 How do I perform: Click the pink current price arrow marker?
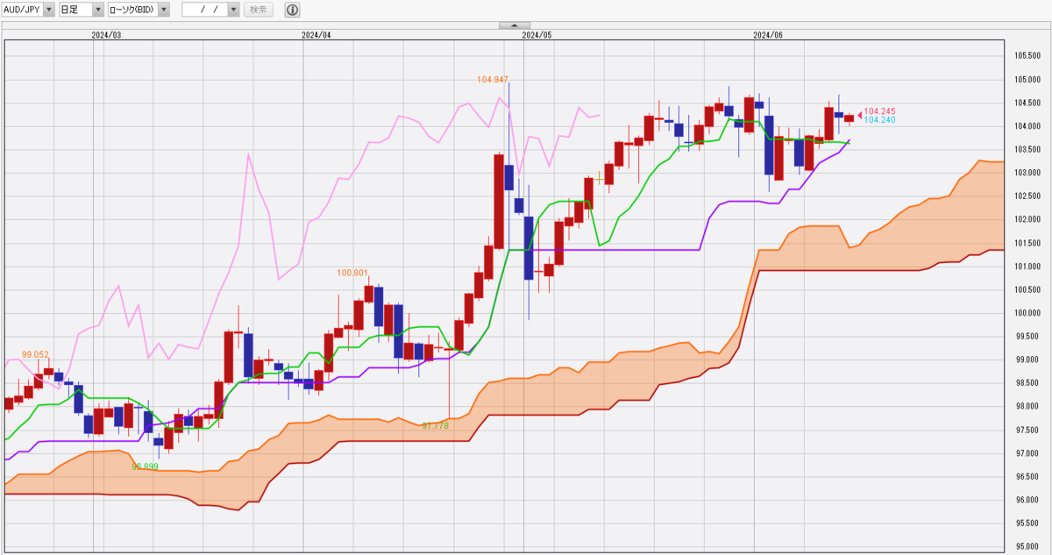pos(859,113)
